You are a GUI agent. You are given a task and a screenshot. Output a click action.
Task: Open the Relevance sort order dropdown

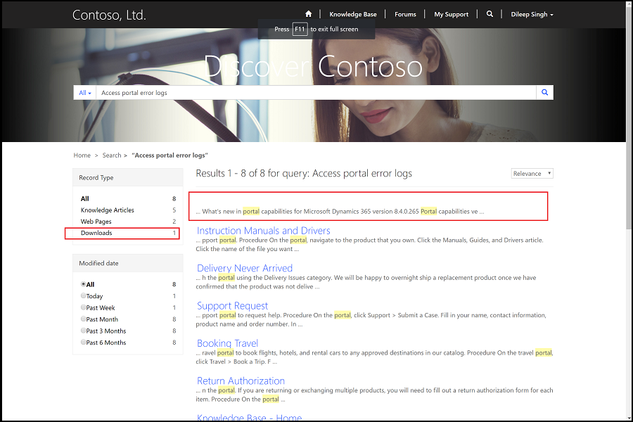(x=532, y=173)
